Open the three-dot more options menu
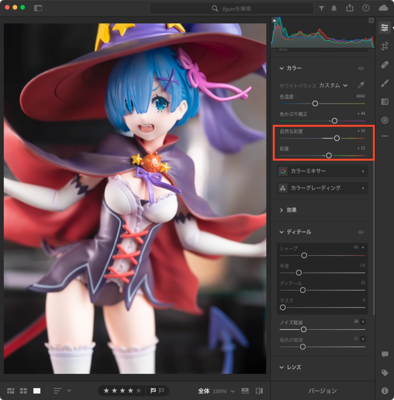 (385, 136)
